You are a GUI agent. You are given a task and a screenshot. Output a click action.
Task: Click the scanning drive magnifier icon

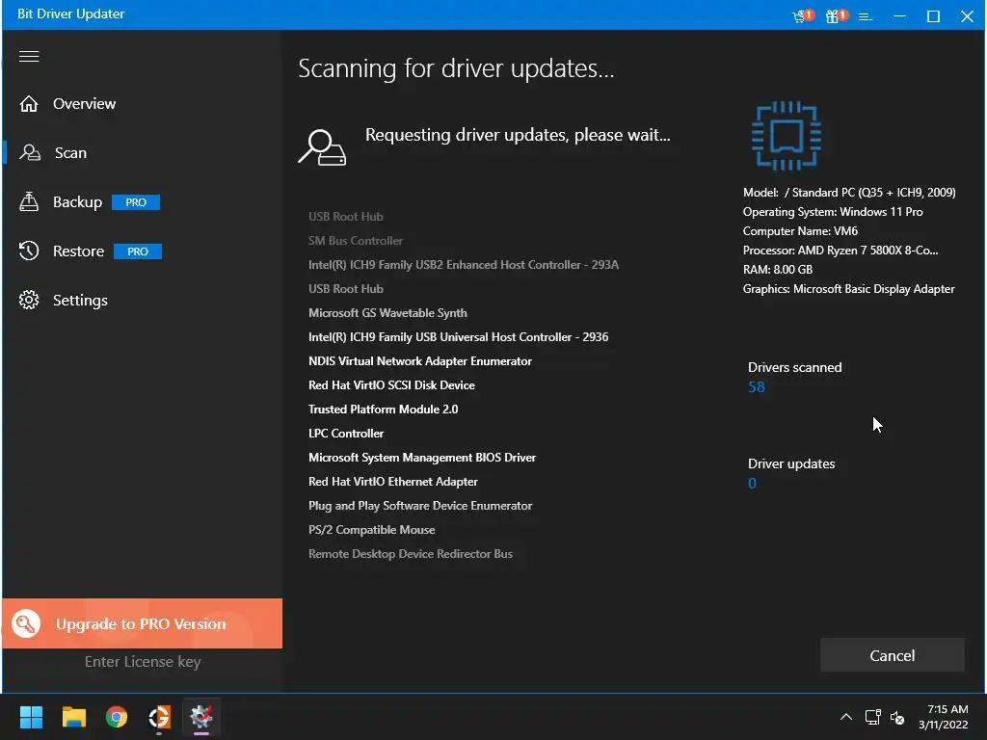tap(322, 147)
